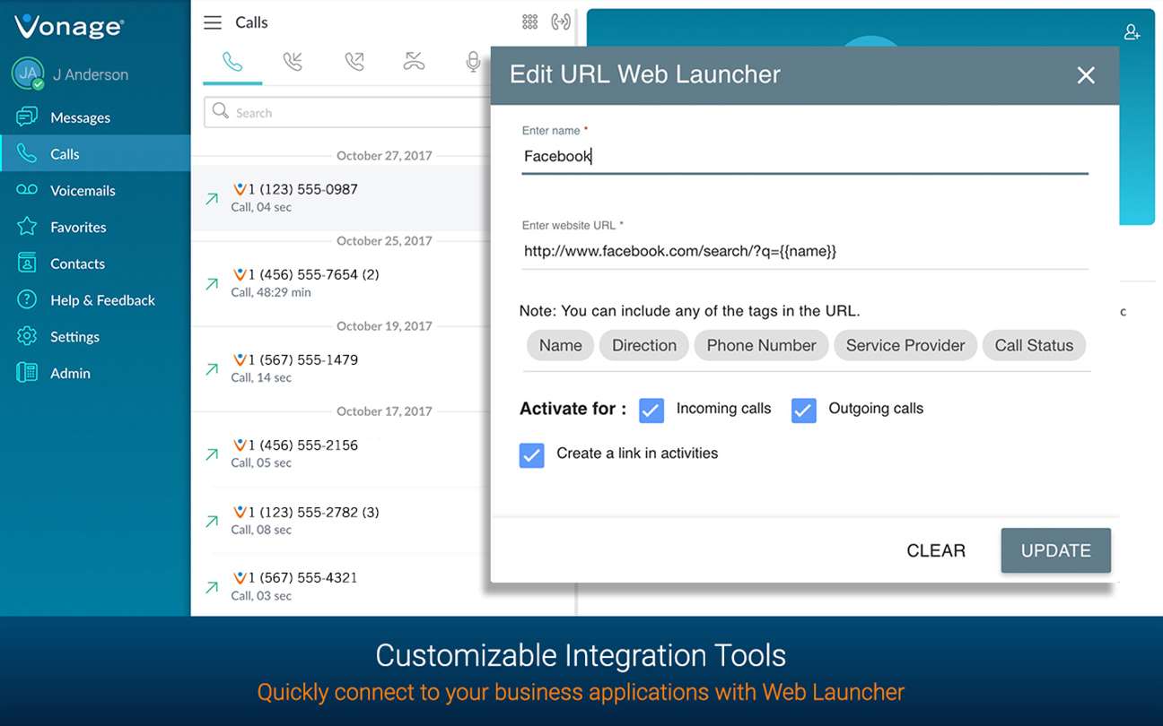Insert the Call Status tag chip
The height and width of the screenshot is (726, 1163).
point(1034,345)
